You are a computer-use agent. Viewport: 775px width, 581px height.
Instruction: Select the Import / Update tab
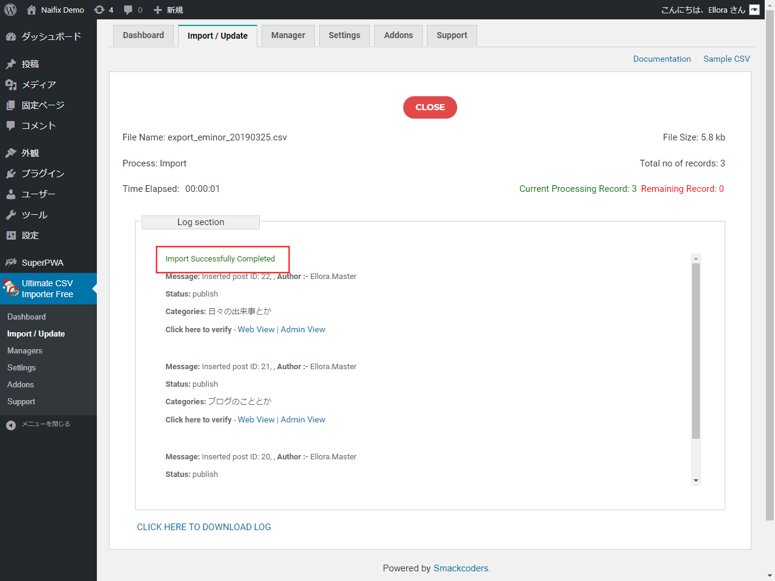click(x=217, y=36)
